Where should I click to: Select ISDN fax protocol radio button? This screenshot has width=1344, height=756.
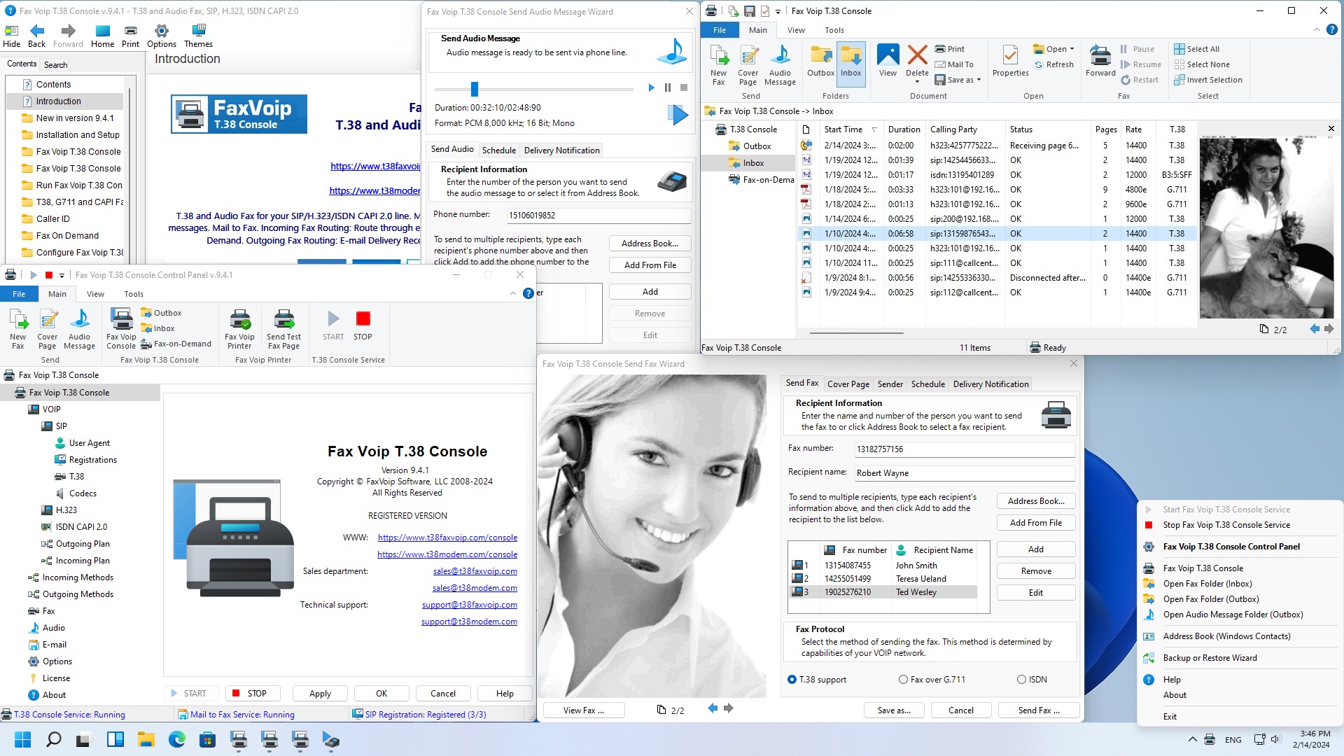1022,678
